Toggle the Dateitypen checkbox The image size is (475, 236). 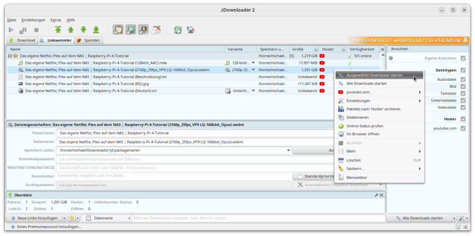pos(463,70)
